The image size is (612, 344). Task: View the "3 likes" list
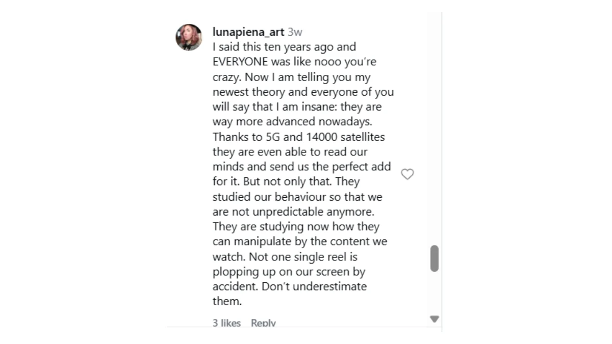[226, 323]
